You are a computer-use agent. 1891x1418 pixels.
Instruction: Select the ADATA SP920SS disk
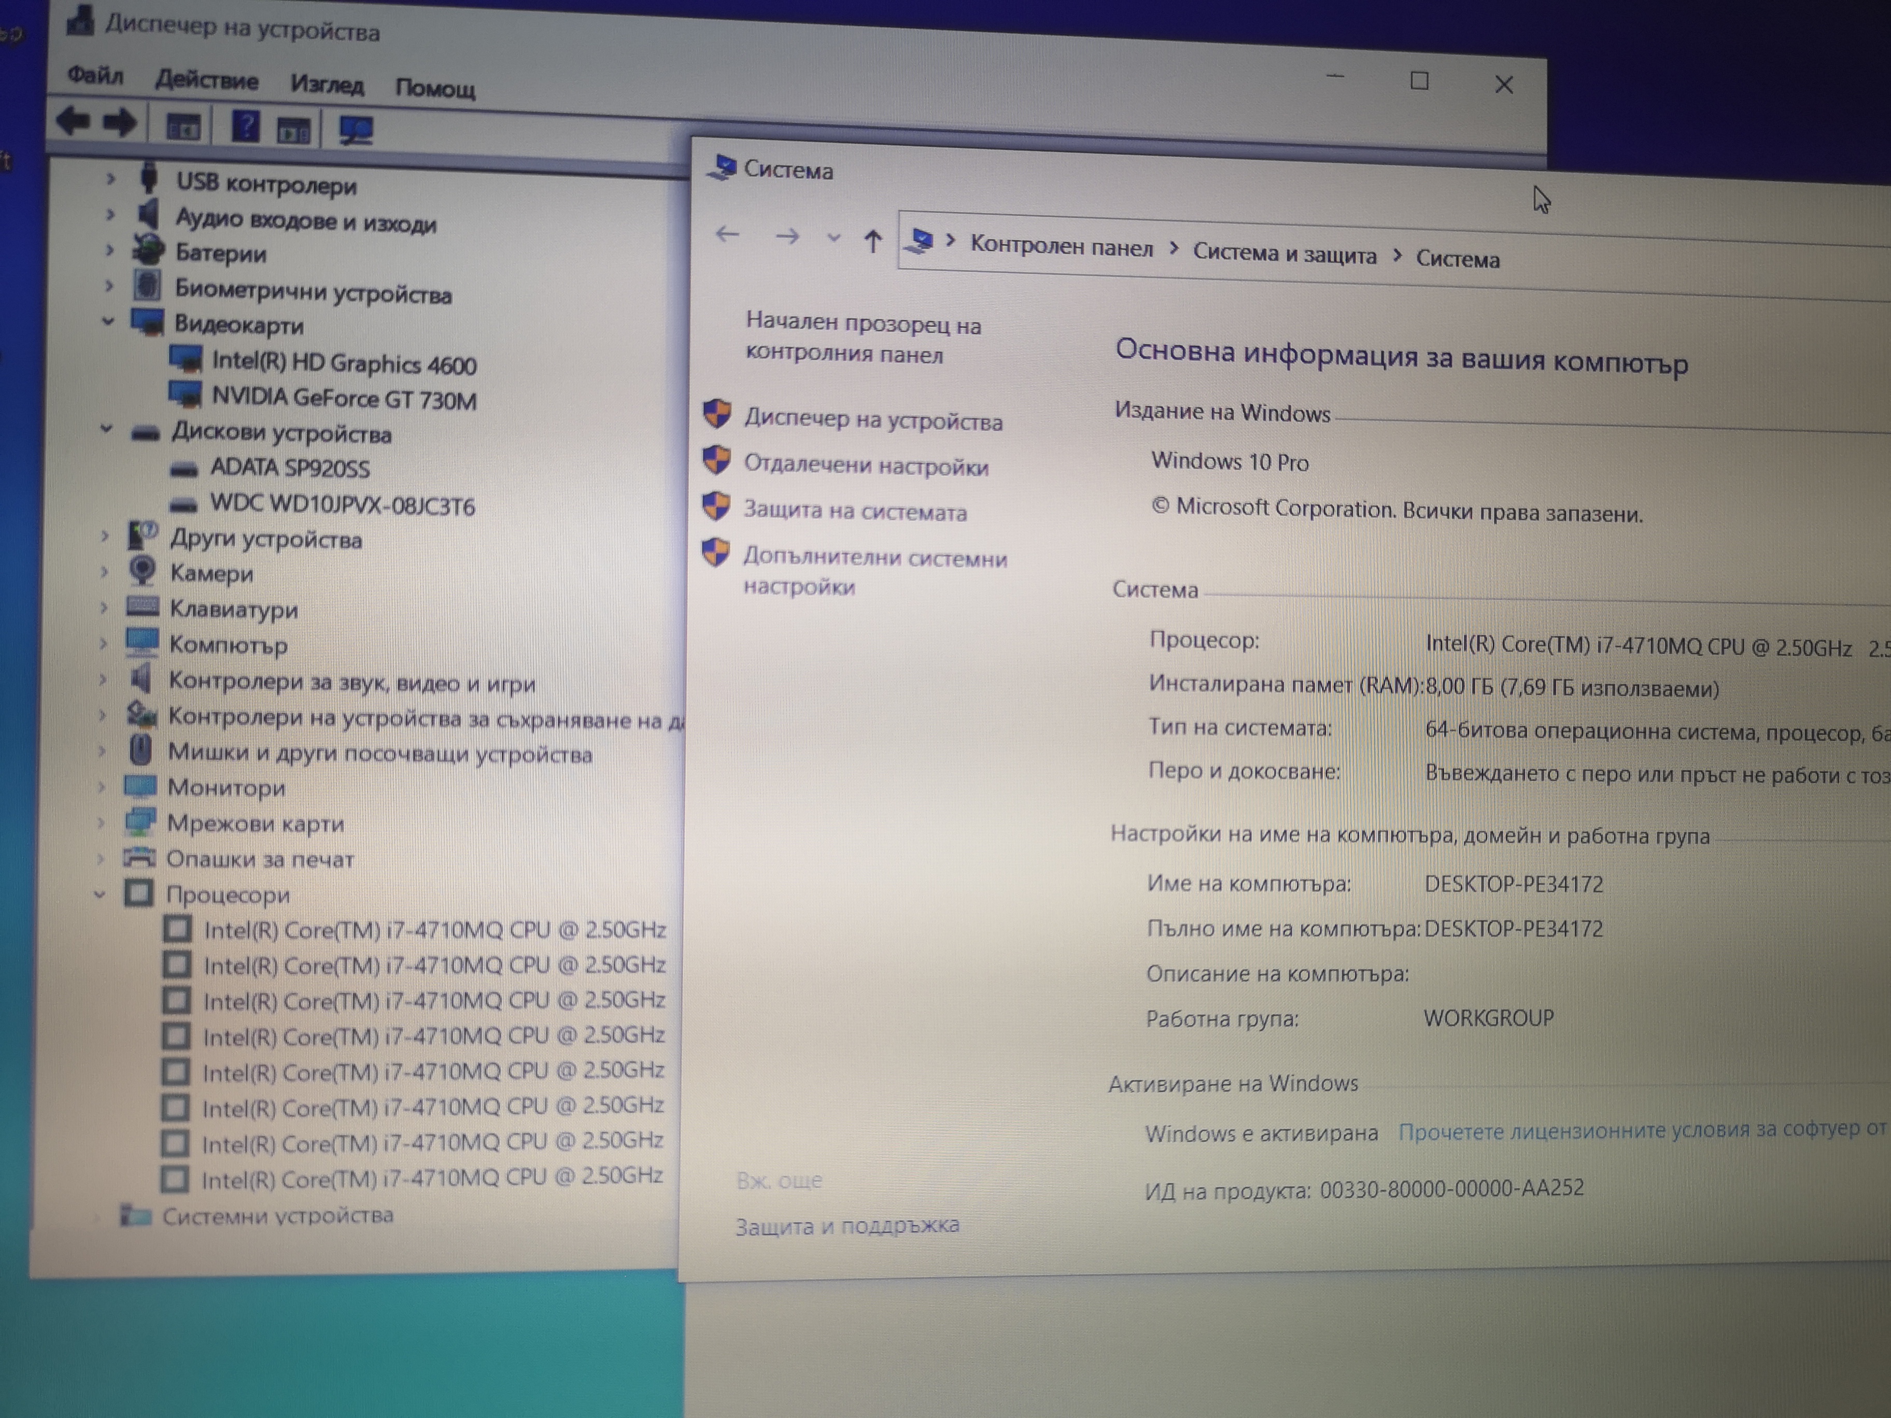click(x=290, y=467)
